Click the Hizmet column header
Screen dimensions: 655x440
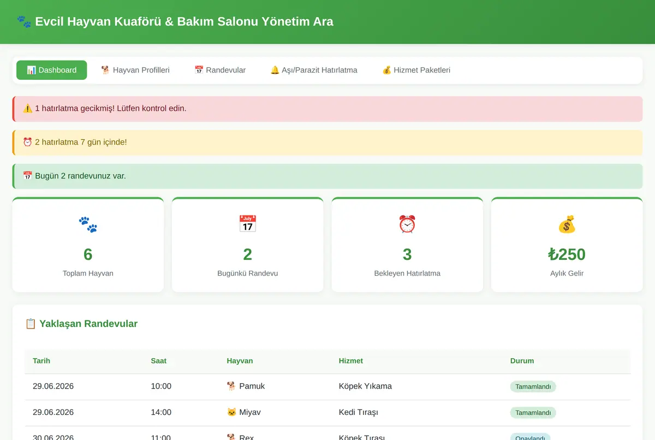[x=351, y=361]
